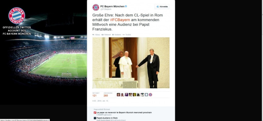
Task: Retweet this post via the Retweet action
Action: [106, 35]
